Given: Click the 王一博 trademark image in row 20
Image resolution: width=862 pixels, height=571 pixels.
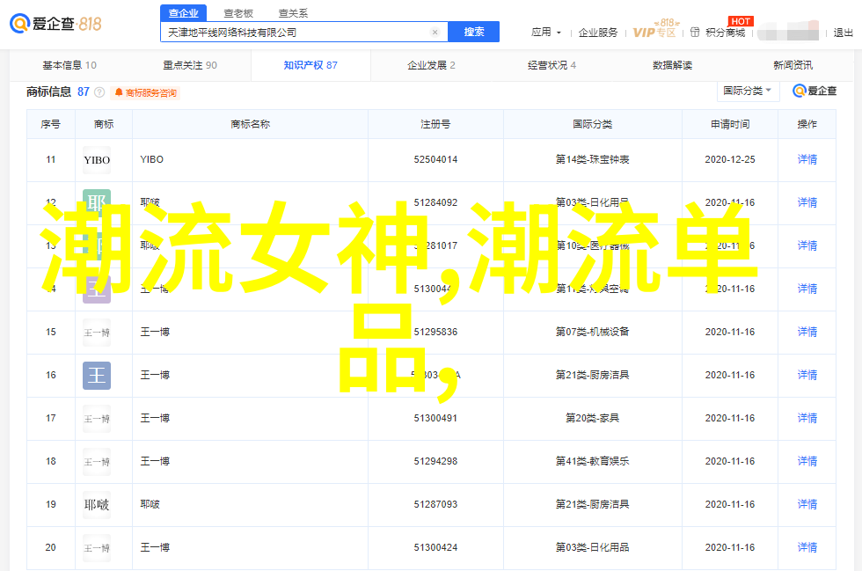Looking at the screenshot, I should [x=97, y=548].
